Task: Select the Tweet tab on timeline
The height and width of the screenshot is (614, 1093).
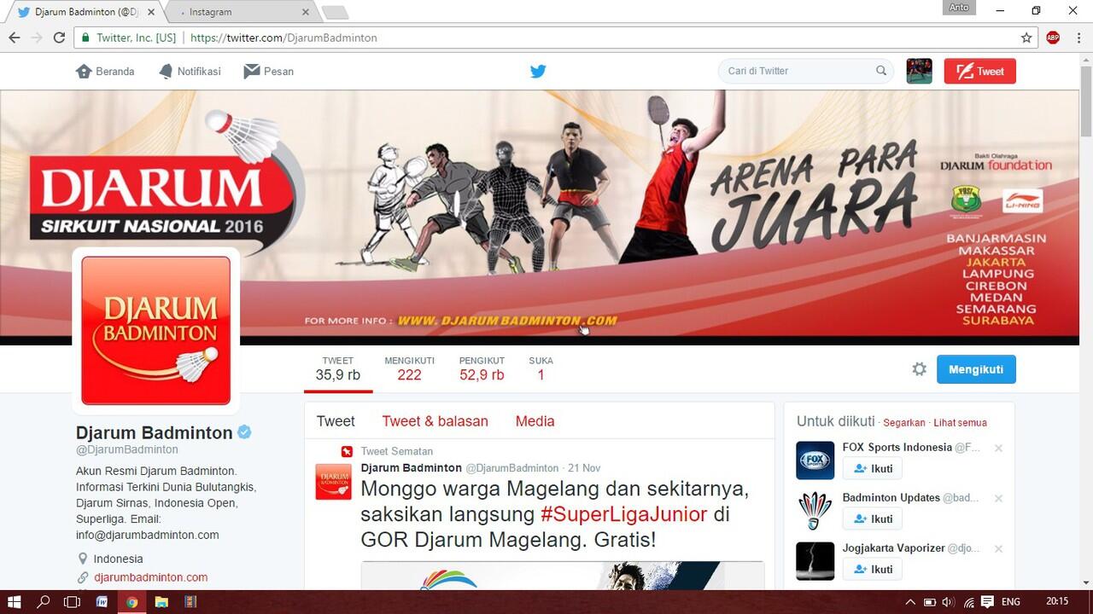Action: click(x=336, y=421)
